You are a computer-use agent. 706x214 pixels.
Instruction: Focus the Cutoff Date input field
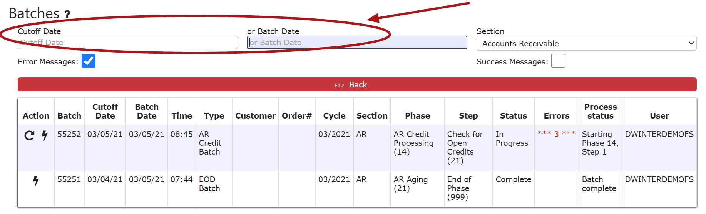127,43
